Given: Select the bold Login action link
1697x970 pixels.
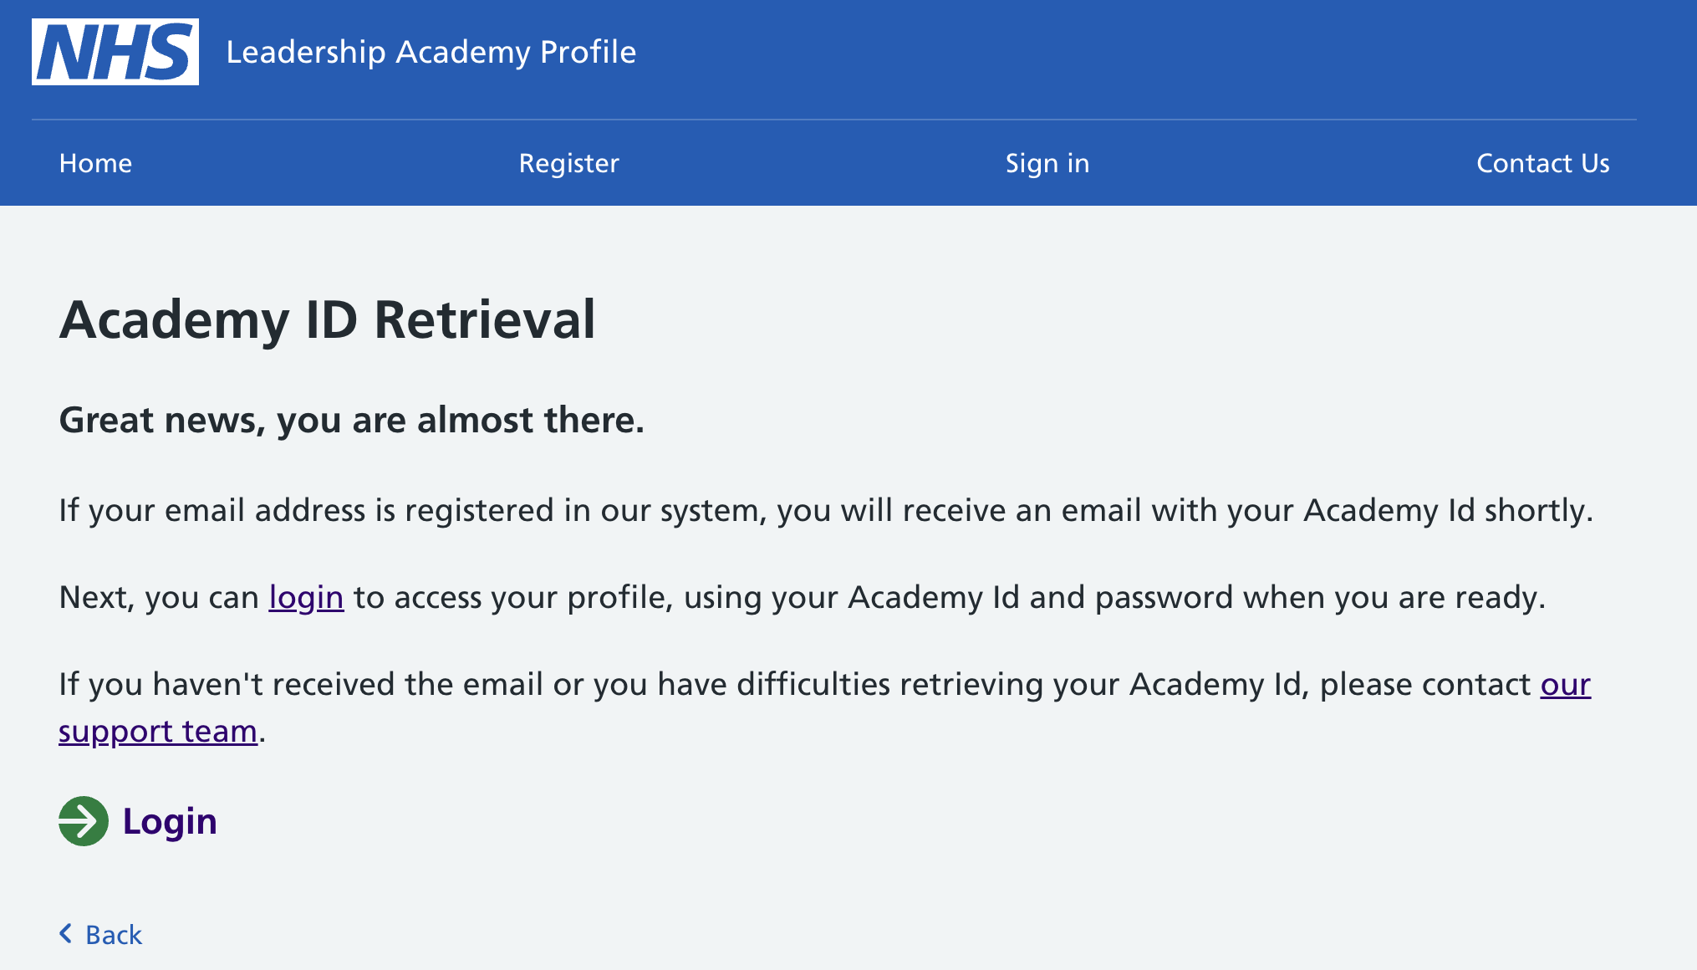Looking at the screenshot, I should pyautogui.click(x=170, y=821).
